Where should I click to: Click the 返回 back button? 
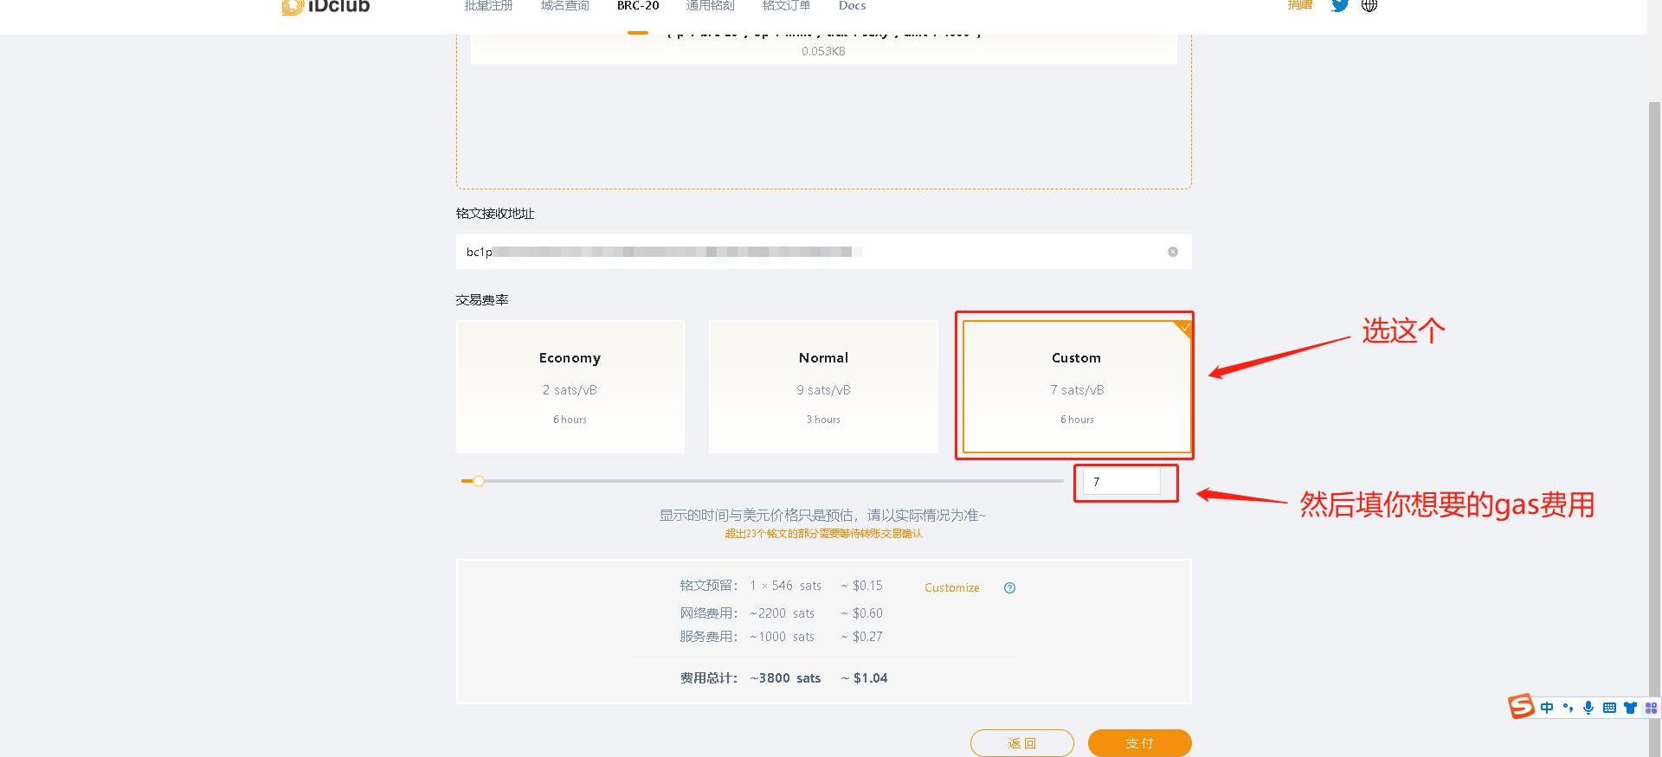coord(1021,743)
